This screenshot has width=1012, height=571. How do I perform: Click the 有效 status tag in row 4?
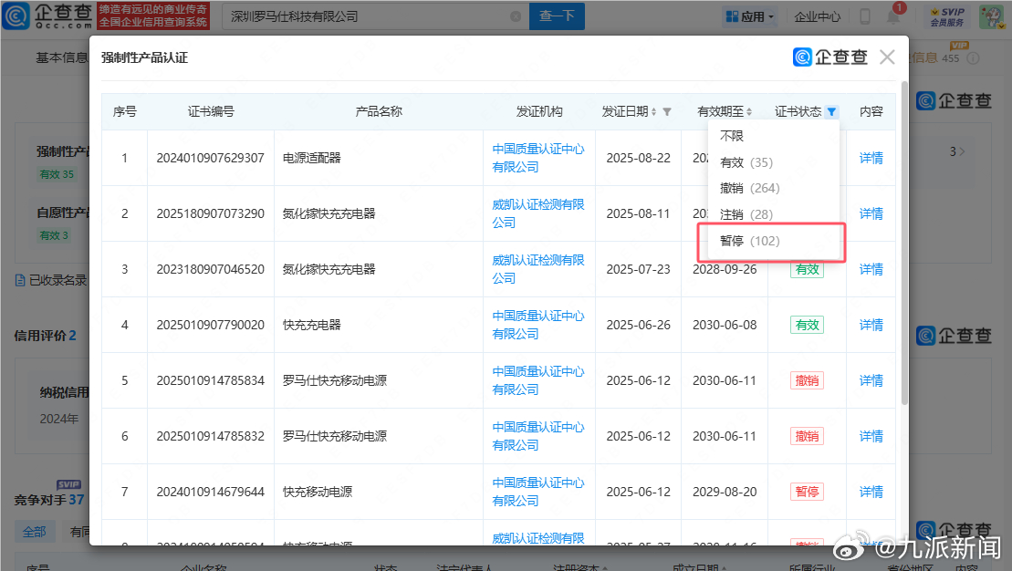807,325
